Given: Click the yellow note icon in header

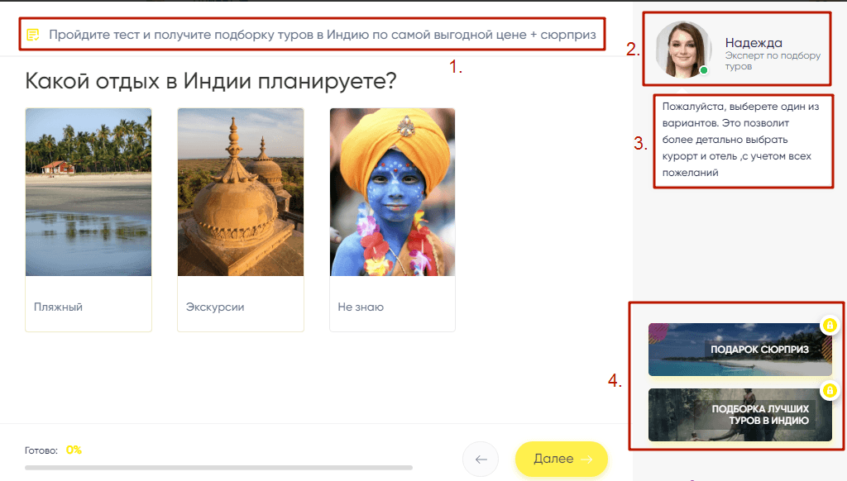Looking at the screenshot, I should tap(33, 35).
